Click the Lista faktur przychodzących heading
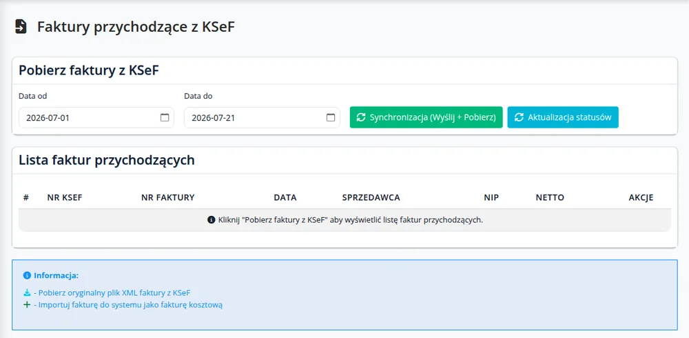The image size is (689, 338). tap(107, 160)
